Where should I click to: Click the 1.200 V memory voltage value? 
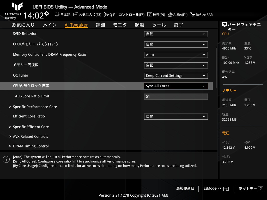click(250, 105)
